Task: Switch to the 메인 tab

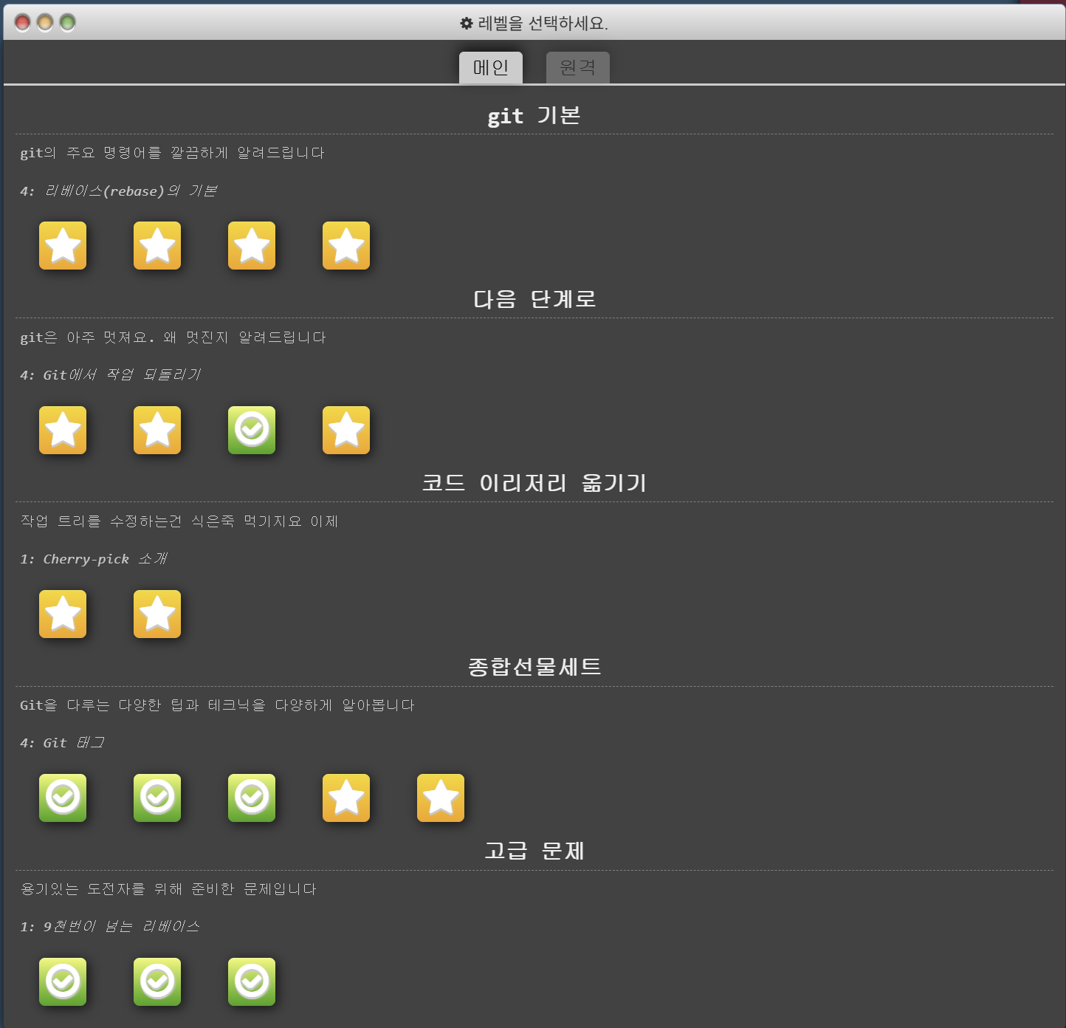Action: 491,68
